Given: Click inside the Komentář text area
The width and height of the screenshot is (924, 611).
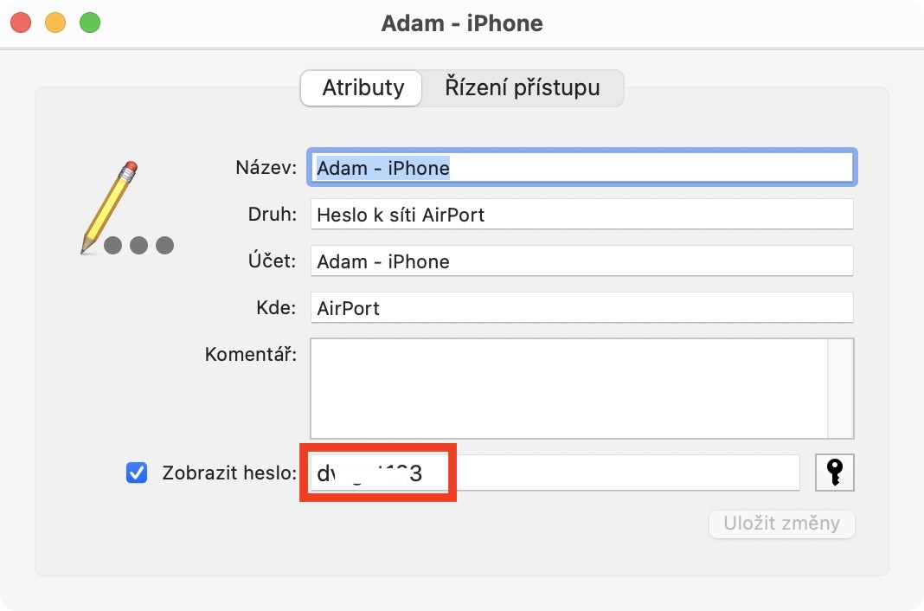Looking at the screenshot, I should coord(568,388).
